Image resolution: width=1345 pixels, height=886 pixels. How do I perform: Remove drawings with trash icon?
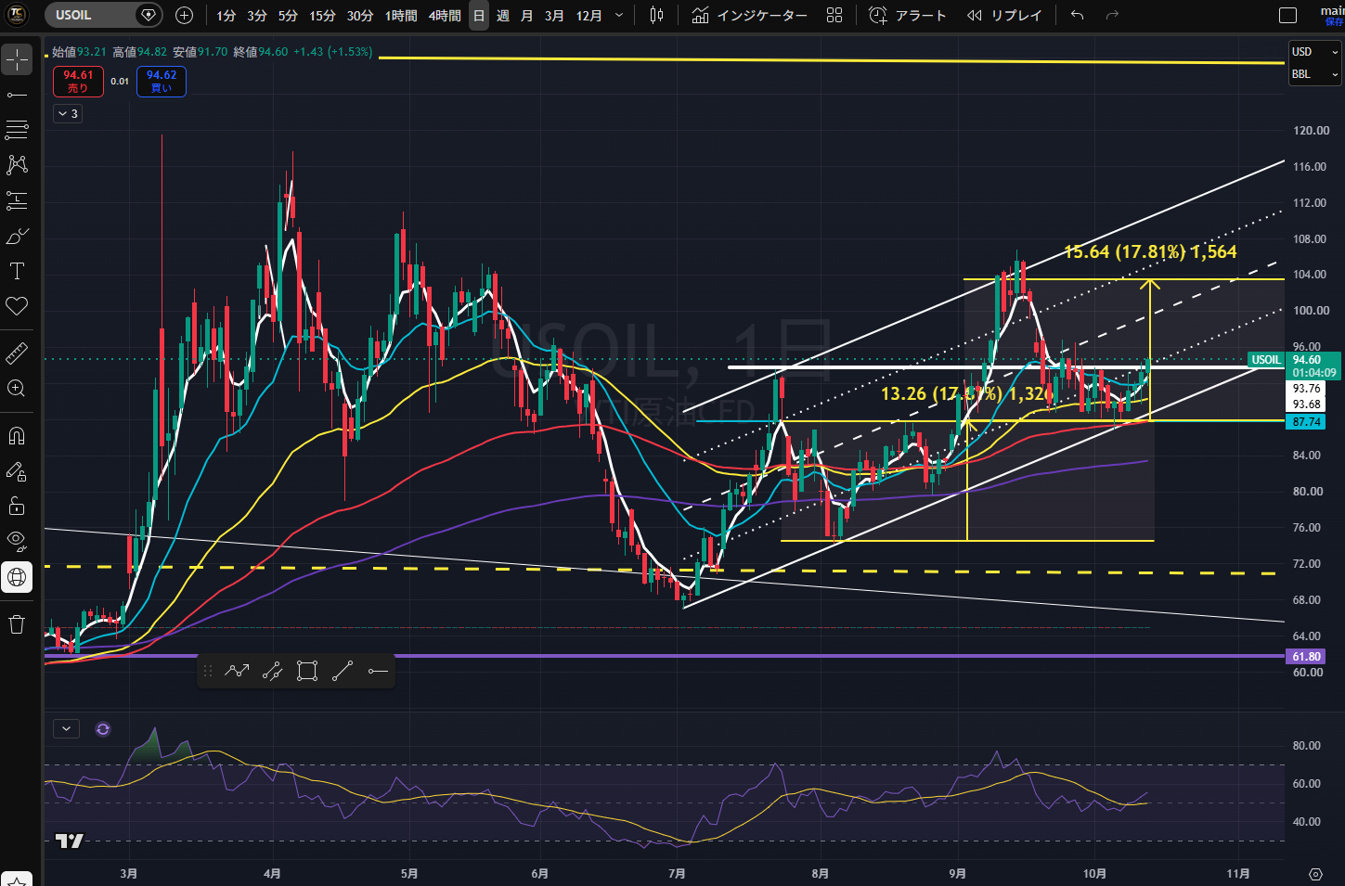click(17, 623)
